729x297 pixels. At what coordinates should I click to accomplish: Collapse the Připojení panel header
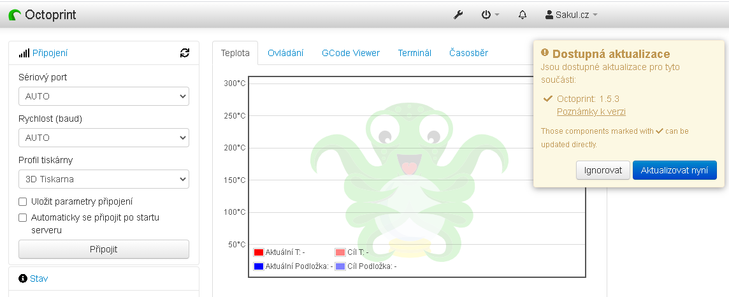[50, 53]
